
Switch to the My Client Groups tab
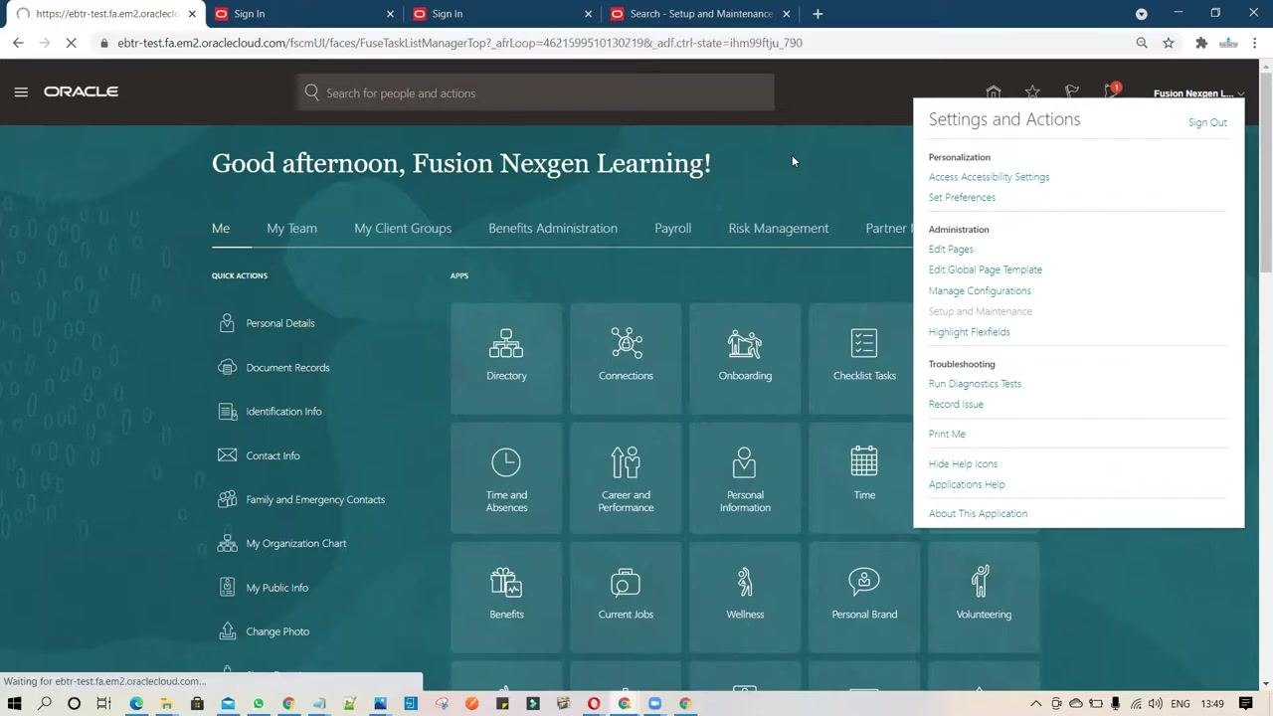pyautogui.click(x=403, y=228)
